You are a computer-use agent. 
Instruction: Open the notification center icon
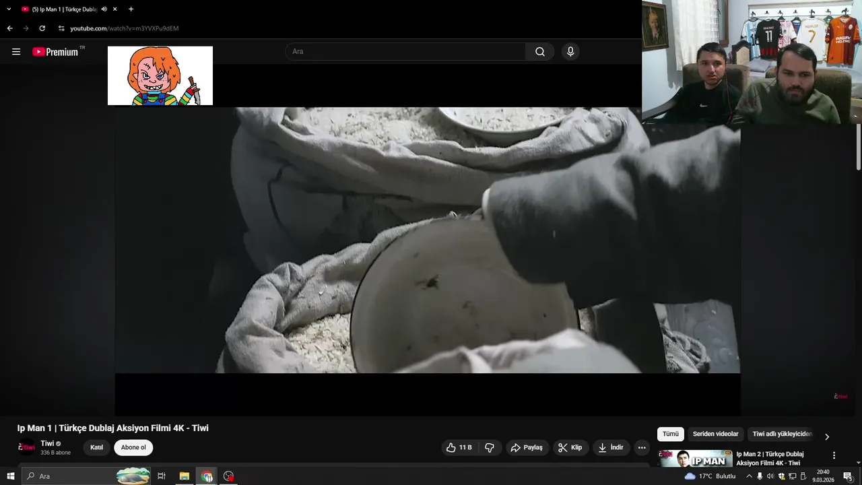(848, 476)
